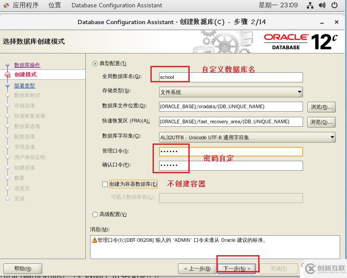
Task: Click the warning icon in messages
Action: coord(94,240)
